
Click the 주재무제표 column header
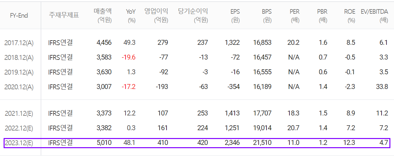(x=64, y=15)
